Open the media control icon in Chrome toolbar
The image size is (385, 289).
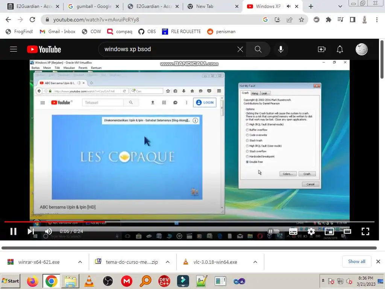(340, 20)
